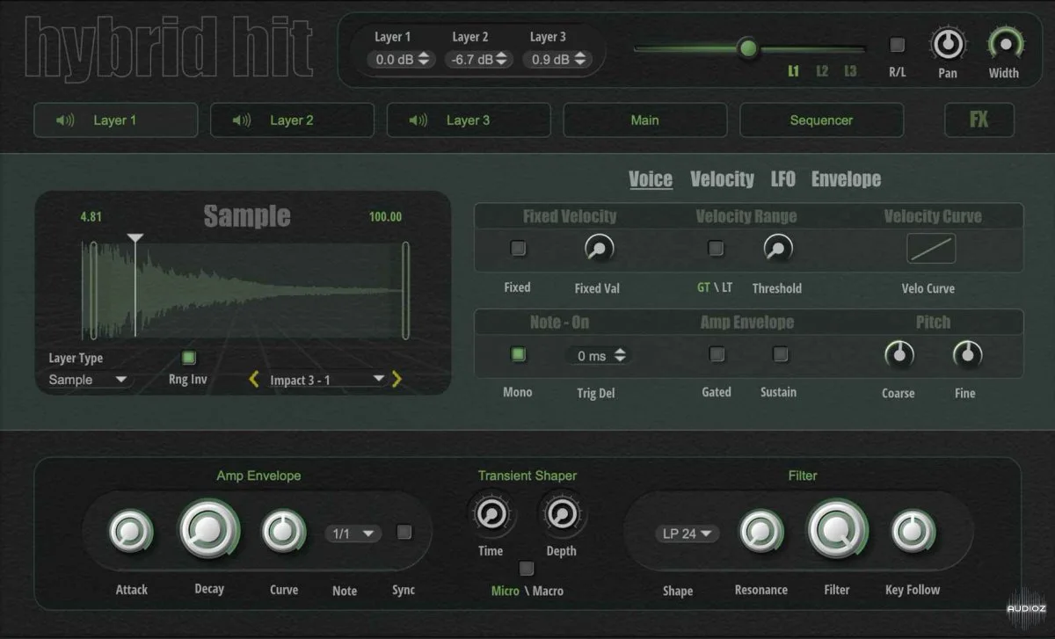The width and height of the screenshot is (1055, 639).
Task: Click the Transient Shaper Time knob
Action: point(491,514)
